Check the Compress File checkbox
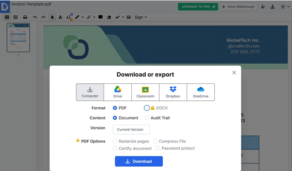 click(x=155, y=141)
